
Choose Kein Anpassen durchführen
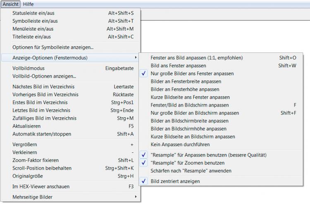click(x=180, y=145)
